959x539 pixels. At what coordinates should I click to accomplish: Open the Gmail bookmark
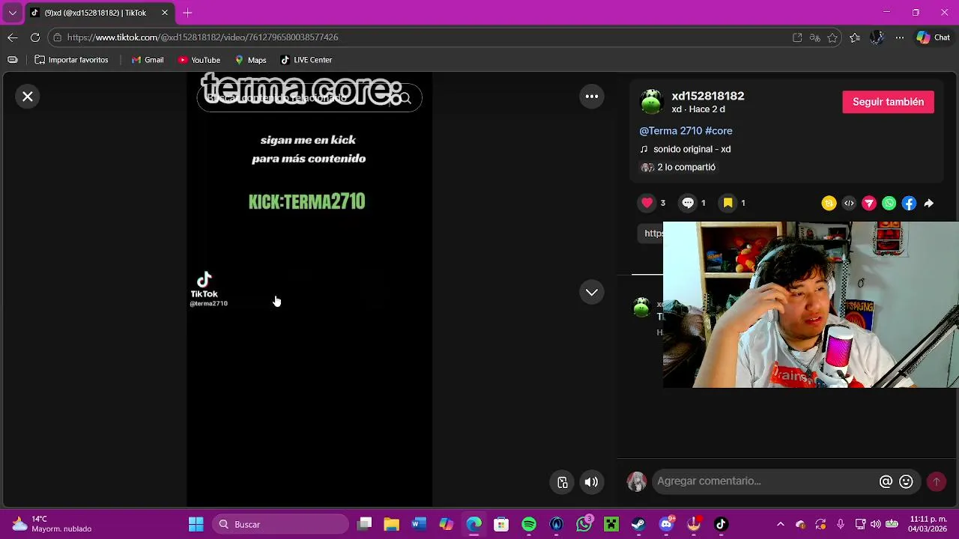[x=148, y=60]
